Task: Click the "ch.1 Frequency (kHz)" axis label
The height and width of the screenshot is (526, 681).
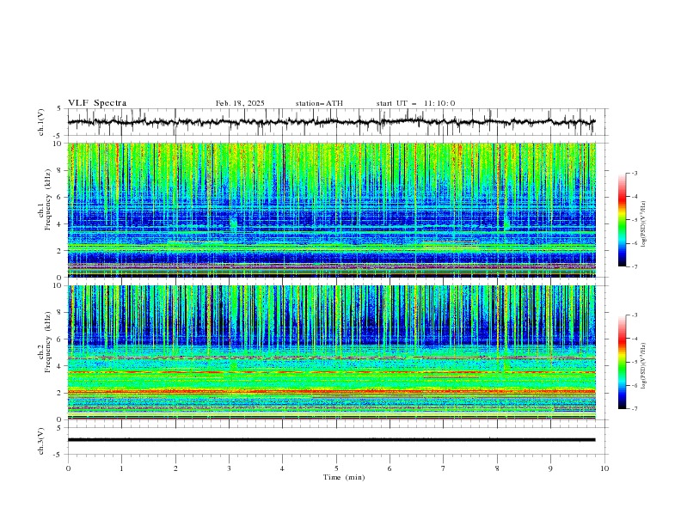Action: 45,200
